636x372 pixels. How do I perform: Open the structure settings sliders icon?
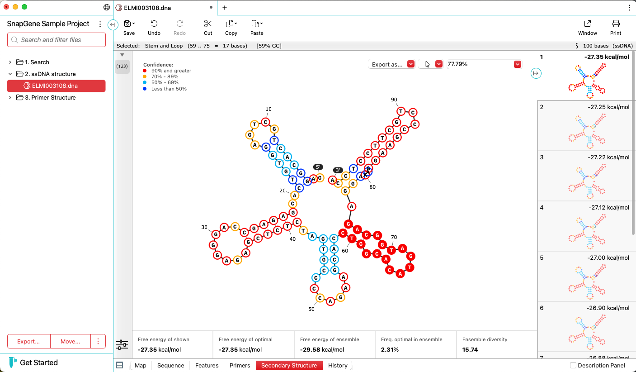(122, 345)
